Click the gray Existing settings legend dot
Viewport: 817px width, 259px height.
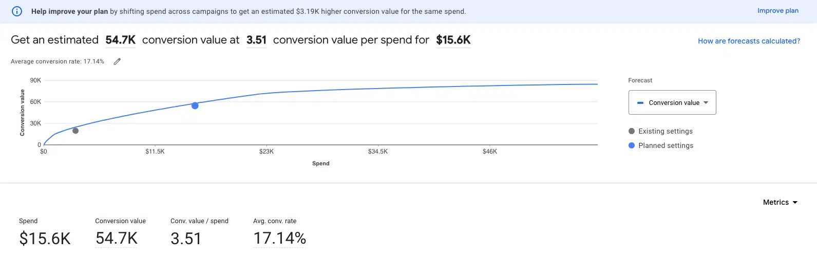632,131
